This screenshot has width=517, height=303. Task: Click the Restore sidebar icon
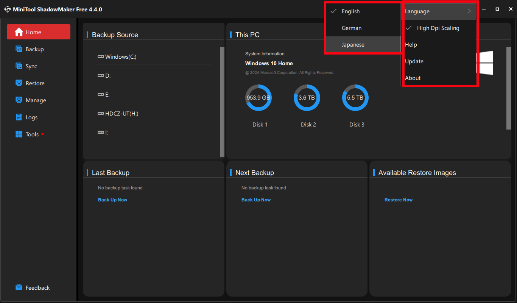pyautogui.click(x=19, y=83)
